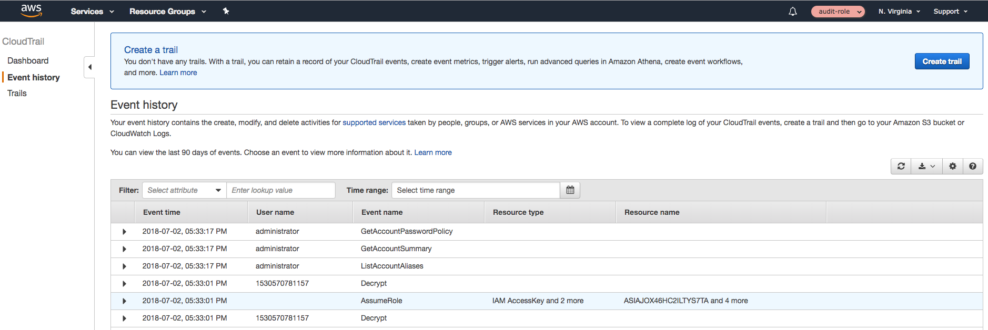Follow Learn more link in trail banner
Image resolution: width=988 pixels, height=330 pixels.
[178, 73]
